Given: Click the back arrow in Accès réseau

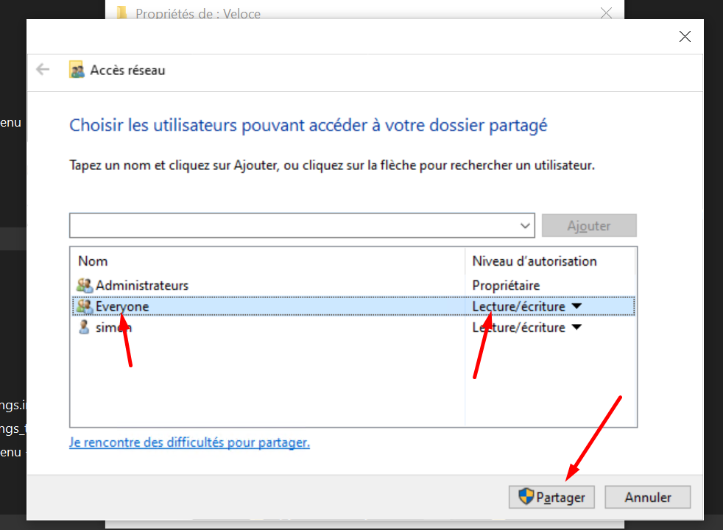Looking at the screenshot, I should coord(43,70).
